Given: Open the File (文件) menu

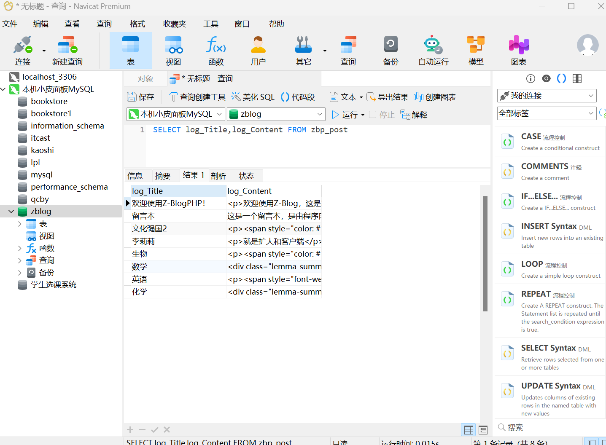Looking at the screenshot, I should (10, 24).
